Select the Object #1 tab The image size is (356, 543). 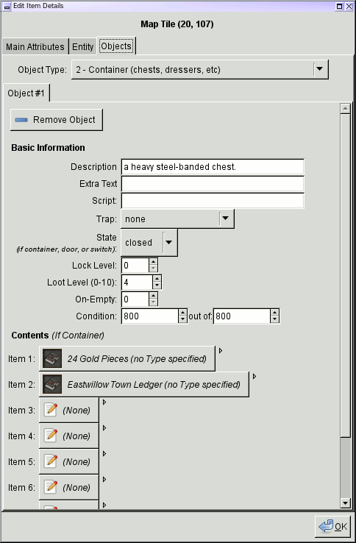[26, 93]
